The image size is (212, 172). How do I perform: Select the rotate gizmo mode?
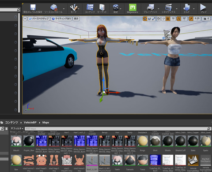(x=149, y=19)
